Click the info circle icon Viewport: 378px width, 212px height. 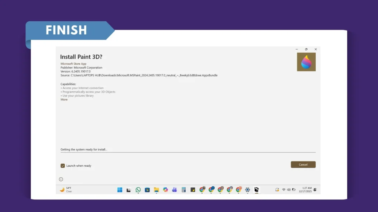coord(61,179)
